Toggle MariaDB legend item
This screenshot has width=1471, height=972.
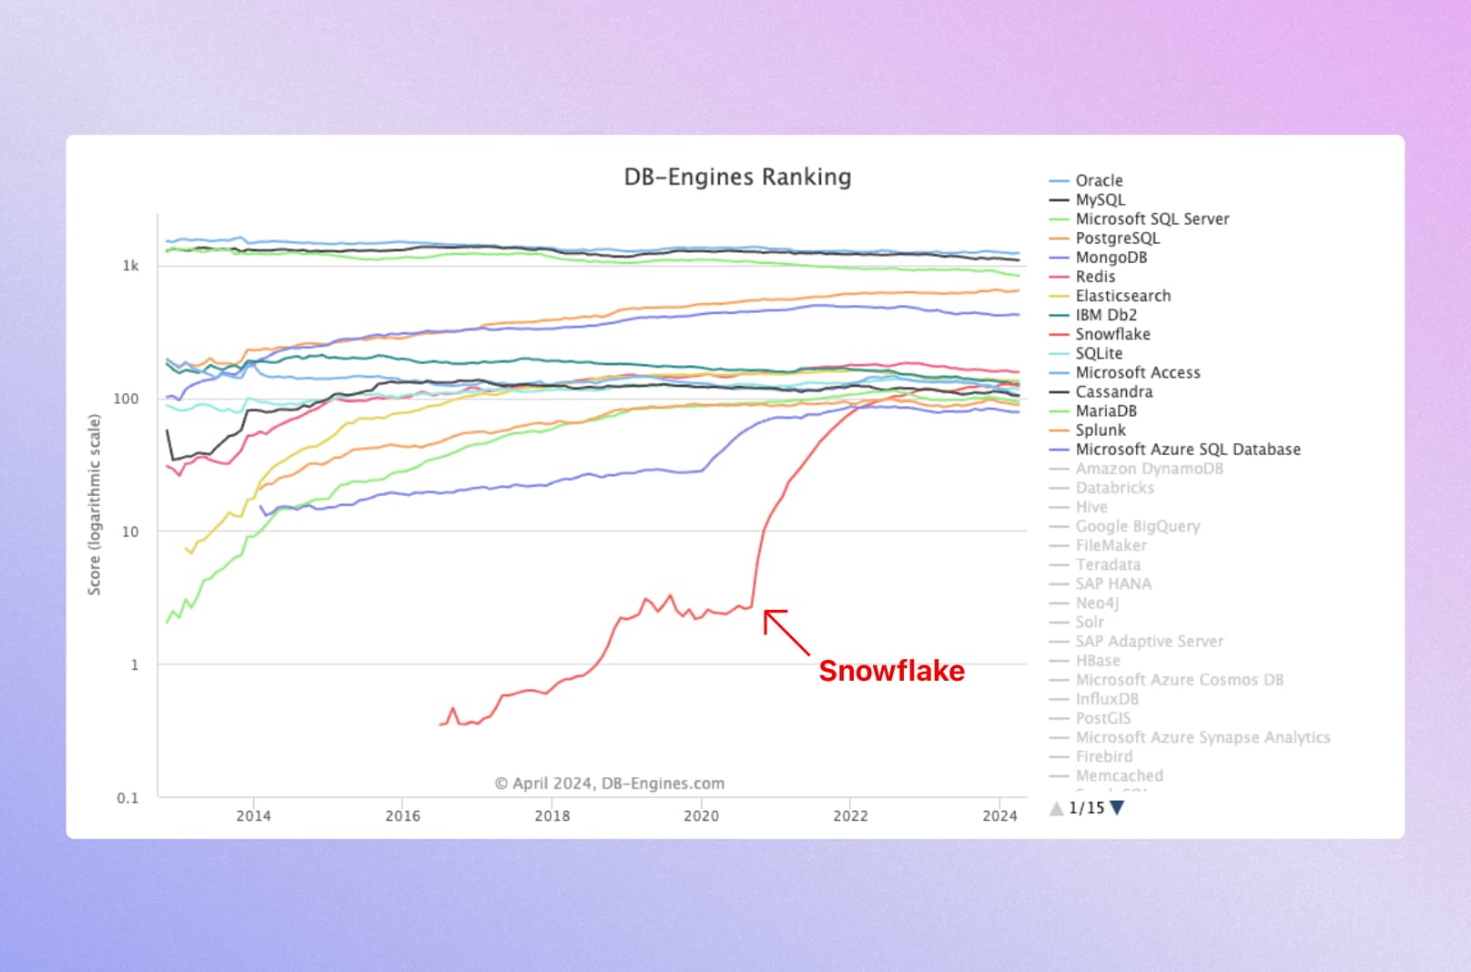click(x=1092, y=410)
